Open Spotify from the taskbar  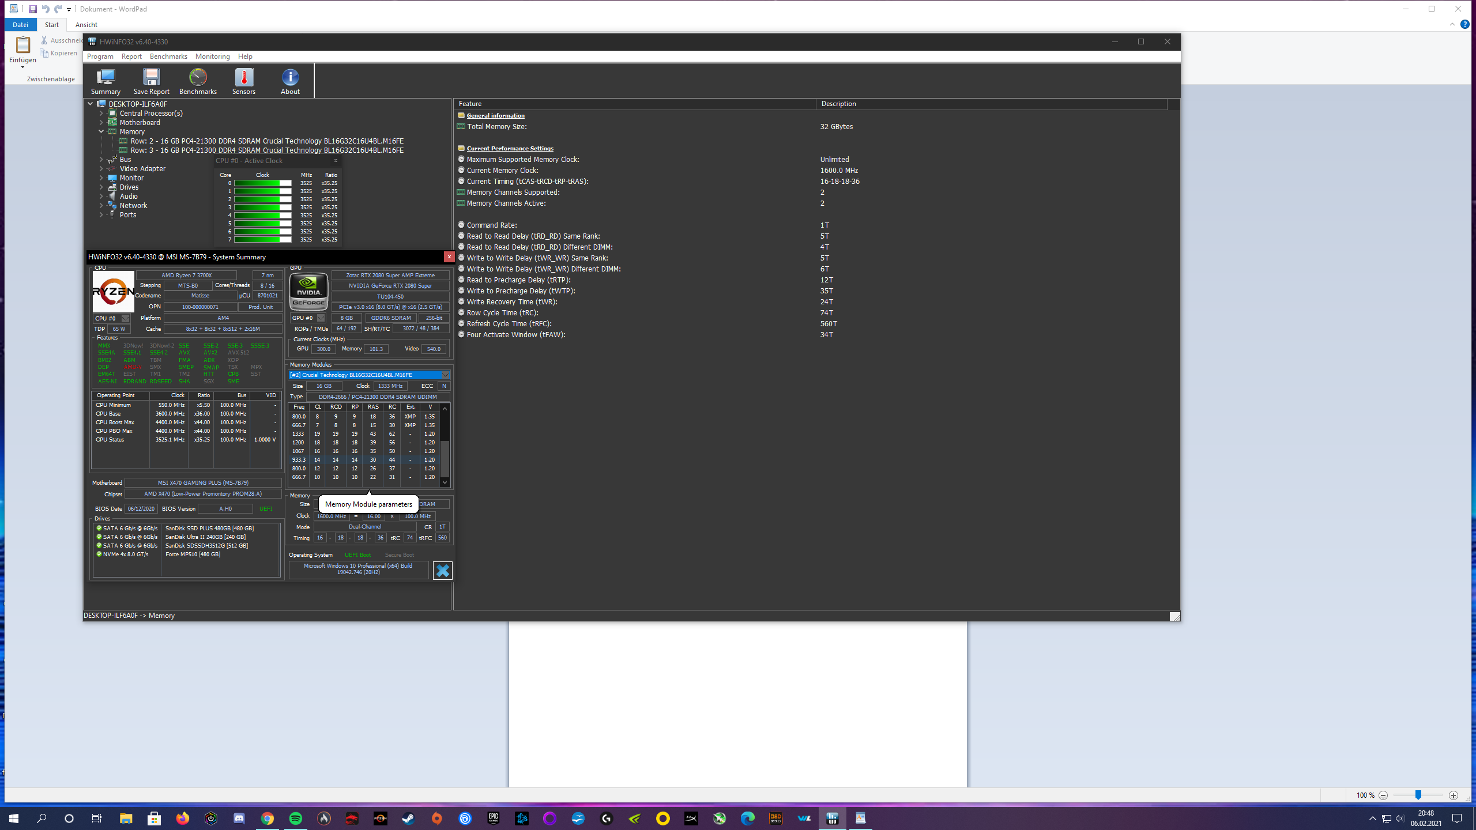tap(295, 818)
